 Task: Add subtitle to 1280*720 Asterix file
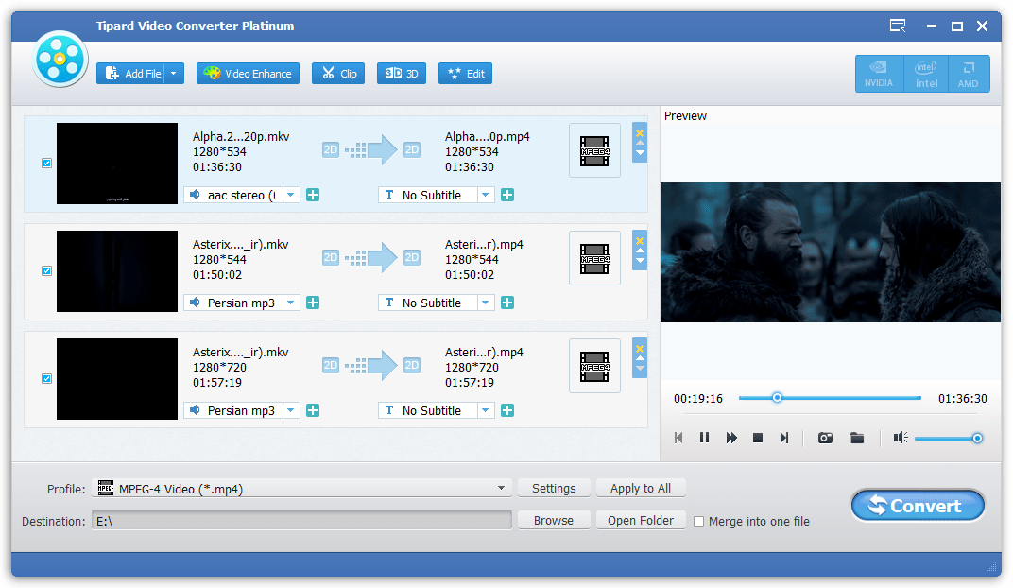pos(507,411)
